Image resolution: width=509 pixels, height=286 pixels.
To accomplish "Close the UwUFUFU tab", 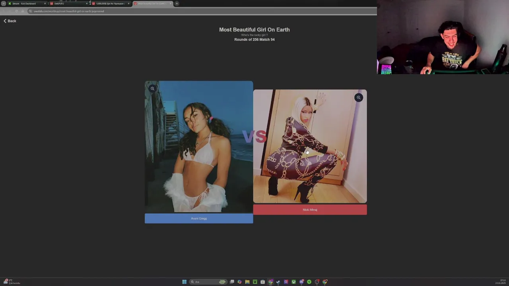I will tap(87, 4).
